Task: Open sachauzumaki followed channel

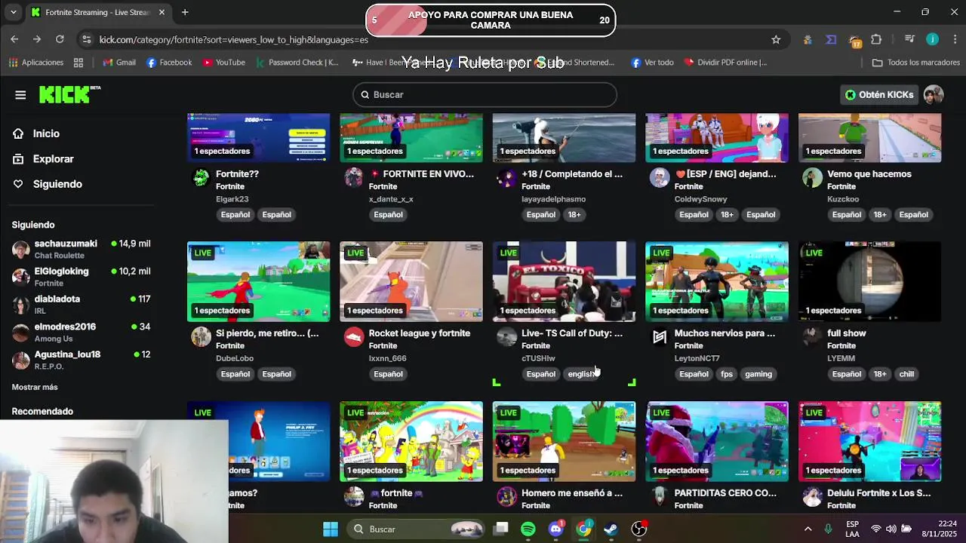Action: (x=81, y=249)
